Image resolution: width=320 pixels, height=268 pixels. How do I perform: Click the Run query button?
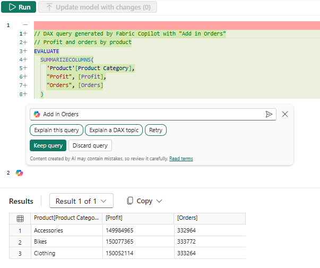[19, 7]
